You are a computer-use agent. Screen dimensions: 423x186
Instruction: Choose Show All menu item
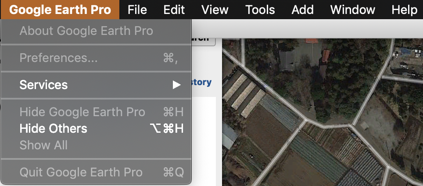tap(96, 145)
